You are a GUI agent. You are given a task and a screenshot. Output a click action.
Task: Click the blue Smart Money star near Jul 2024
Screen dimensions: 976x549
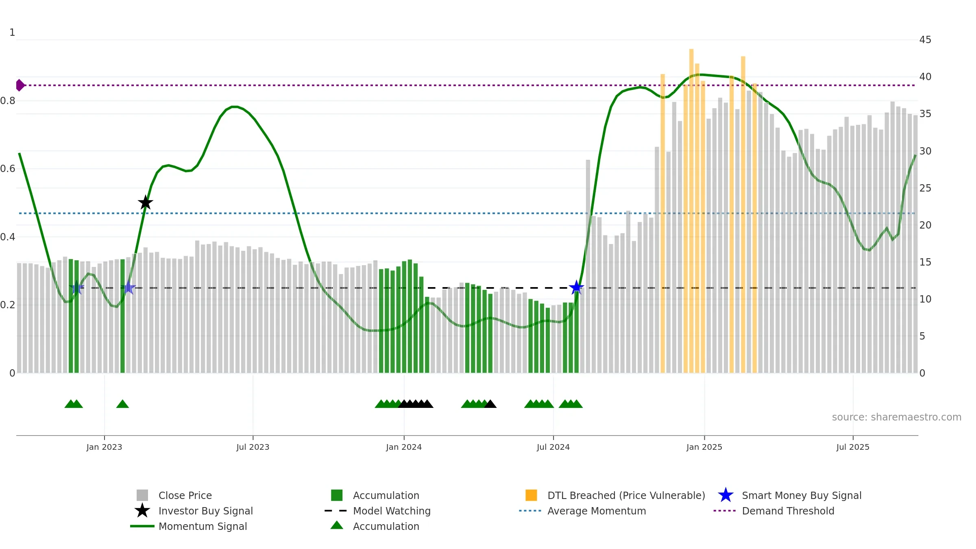coord(576,288)
